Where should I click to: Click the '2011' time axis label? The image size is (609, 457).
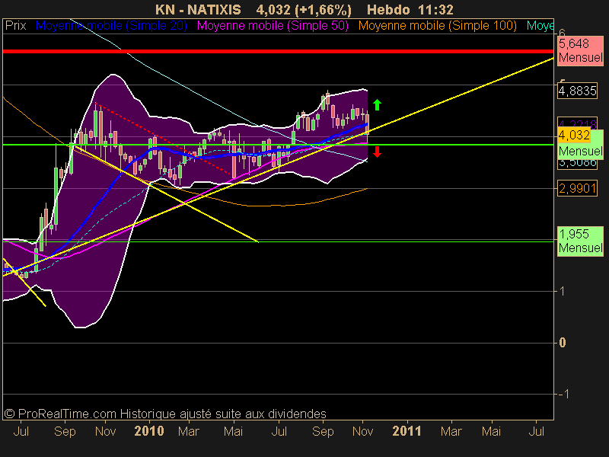point(407,431)
